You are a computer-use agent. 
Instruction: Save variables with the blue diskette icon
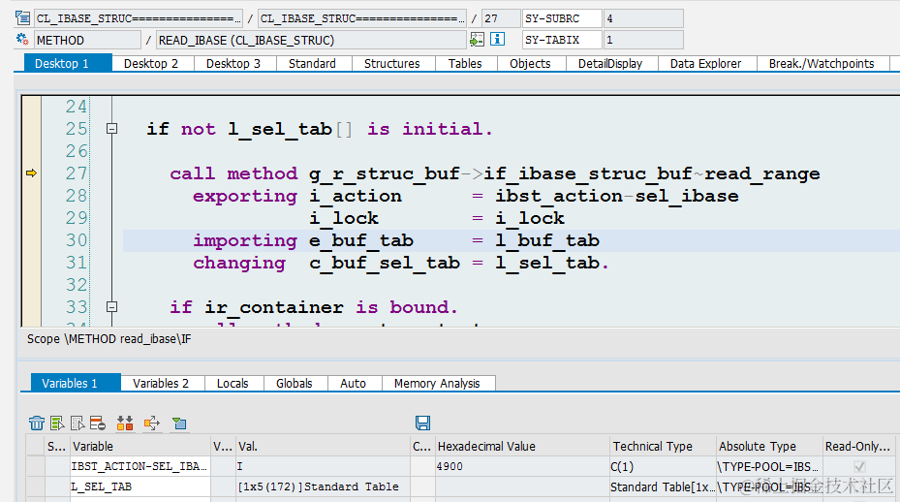tap(423, 423)
